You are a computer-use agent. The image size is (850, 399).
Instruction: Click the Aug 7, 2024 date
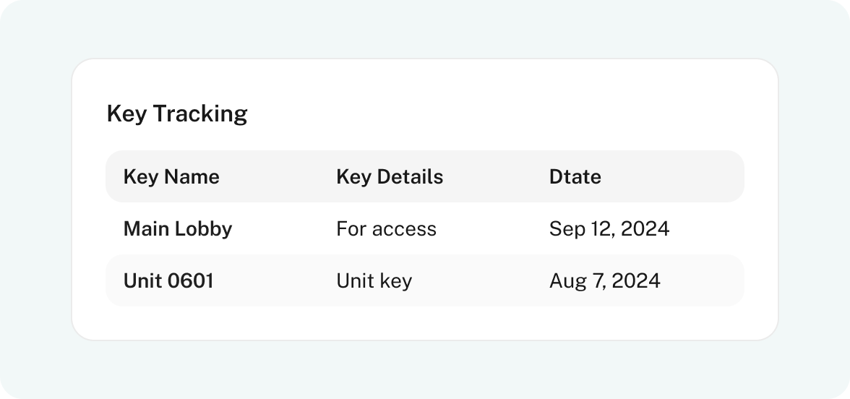[605, 280]
